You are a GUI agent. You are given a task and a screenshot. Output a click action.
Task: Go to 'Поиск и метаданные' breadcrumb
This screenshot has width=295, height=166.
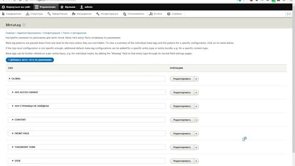[75, 33]
